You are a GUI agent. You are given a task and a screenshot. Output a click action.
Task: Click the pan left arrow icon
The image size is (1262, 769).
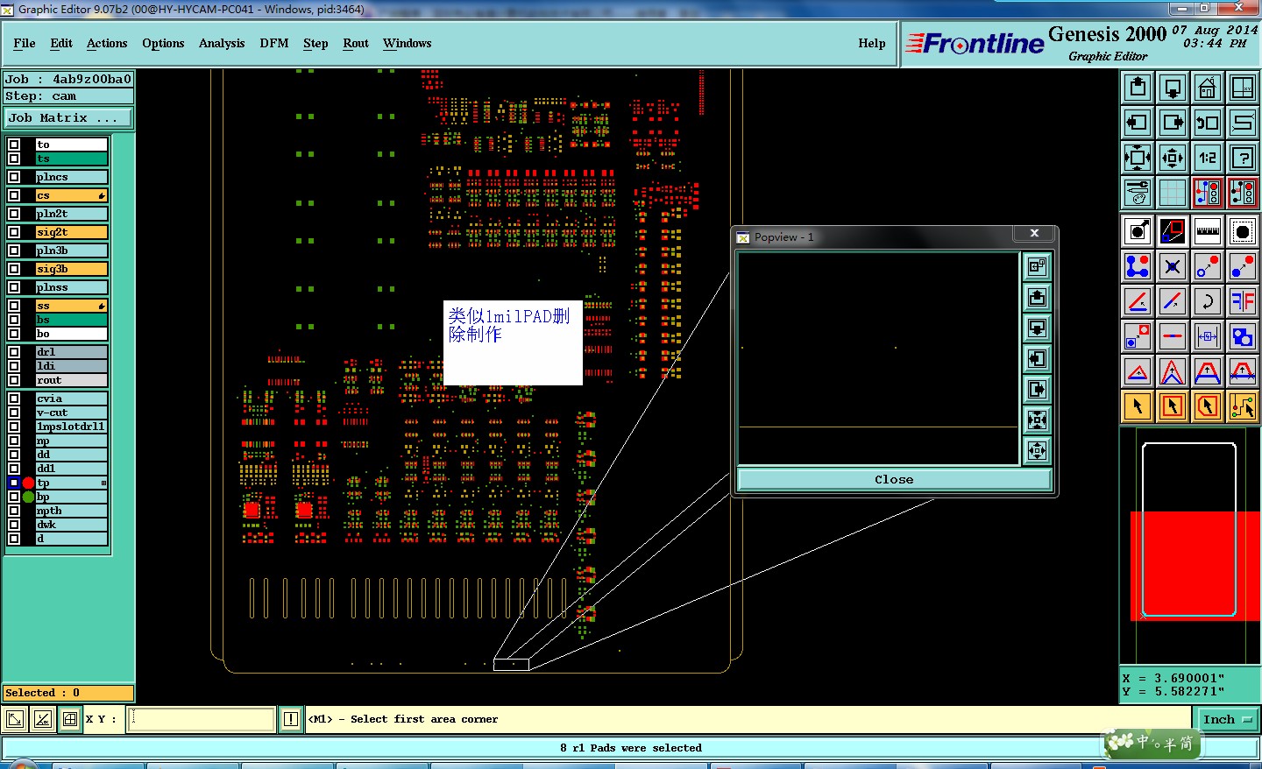1138,123
